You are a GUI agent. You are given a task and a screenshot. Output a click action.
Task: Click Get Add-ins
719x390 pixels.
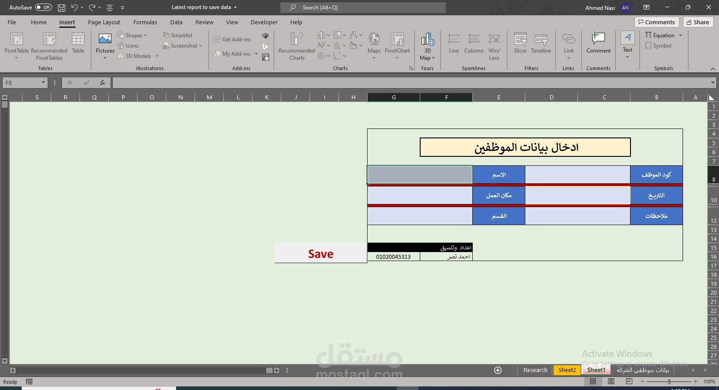[232, 40]
